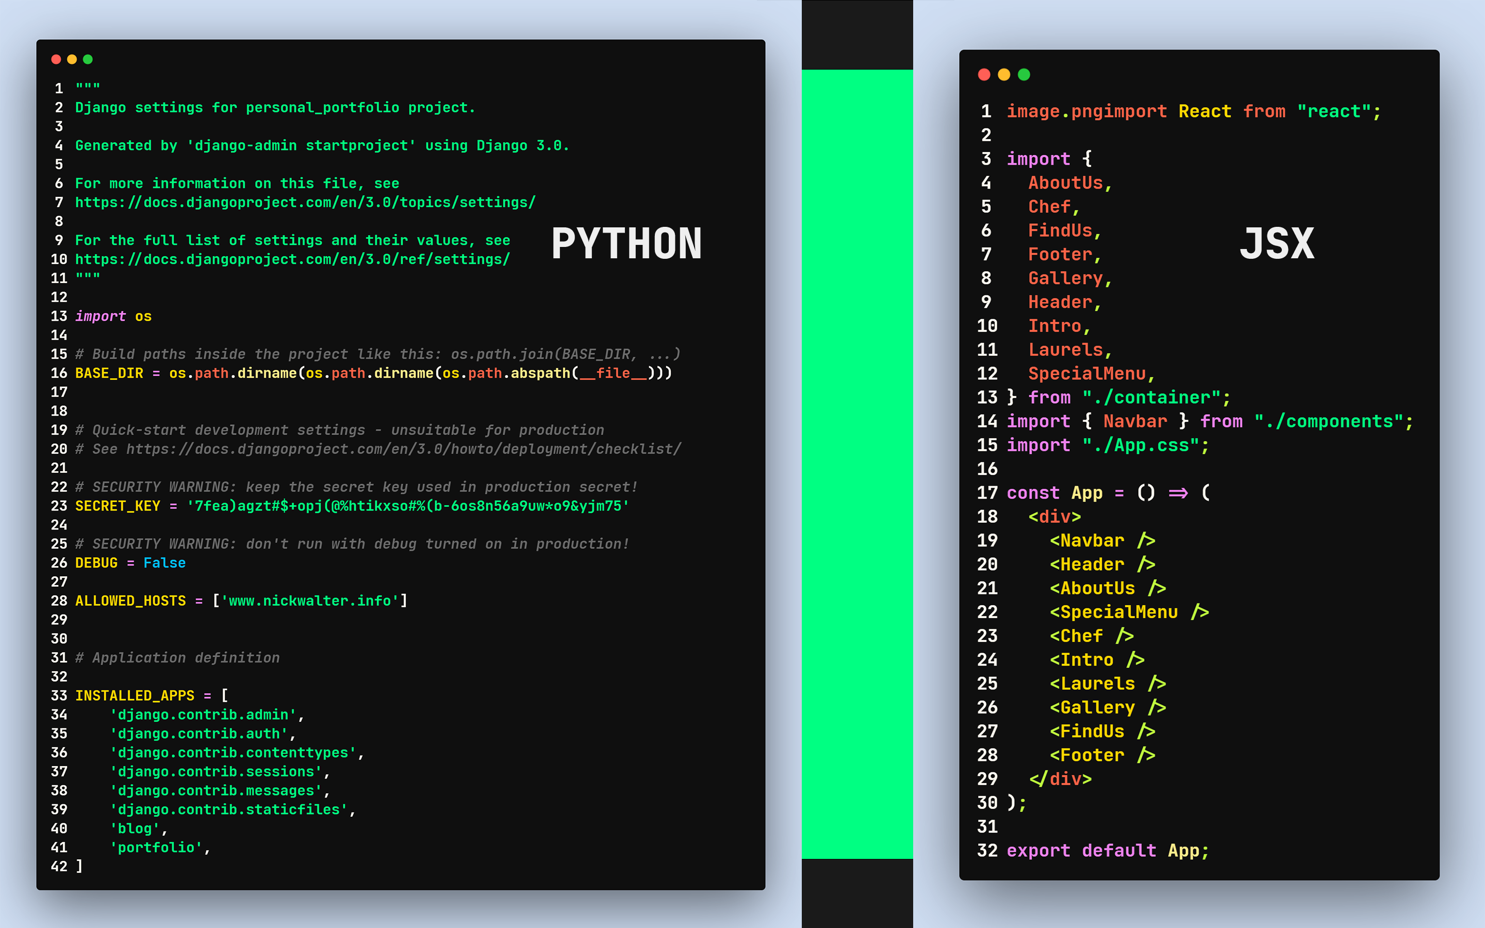Image resolution: width=1485 pixels, height=928 pixels.
Task: Click yellow minimize dot on JSX window
Action: pyautogui.click(x=1004, y=75)
